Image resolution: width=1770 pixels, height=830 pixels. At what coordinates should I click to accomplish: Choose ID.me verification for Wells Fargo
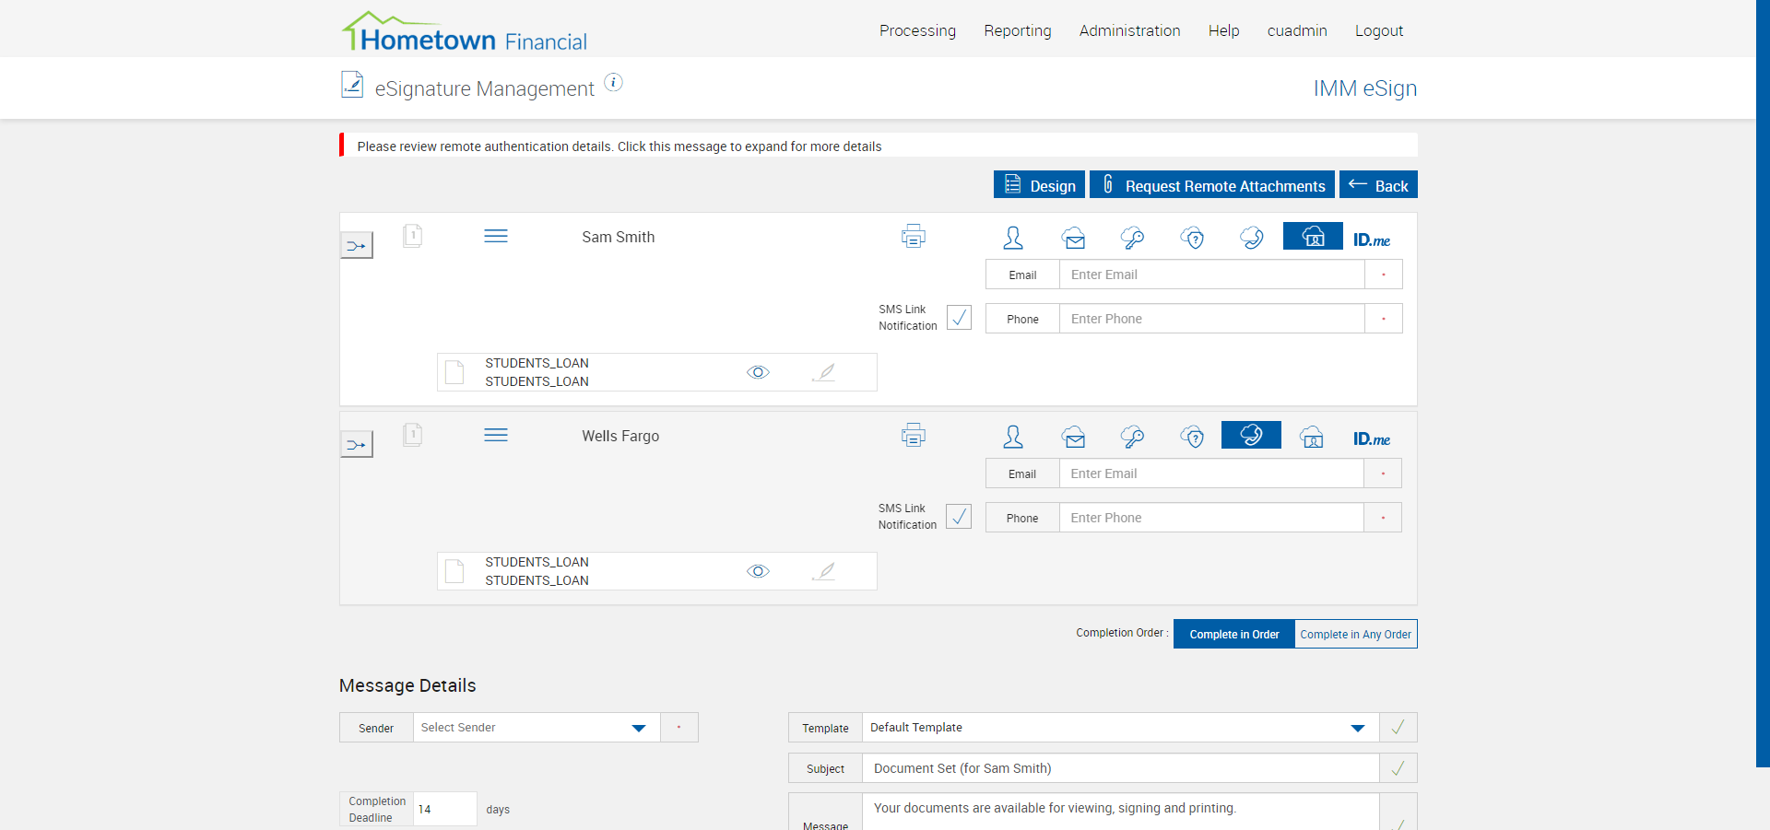[x=1371, y=438]
